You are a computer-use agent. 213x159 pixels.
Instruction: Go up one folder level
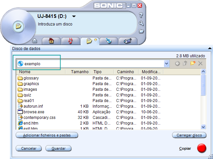(185, 64)
